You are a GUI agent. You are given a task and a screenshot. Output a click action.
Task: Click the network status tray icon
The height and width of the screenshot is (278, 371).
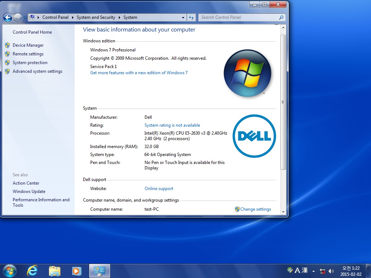coord(322,271)
